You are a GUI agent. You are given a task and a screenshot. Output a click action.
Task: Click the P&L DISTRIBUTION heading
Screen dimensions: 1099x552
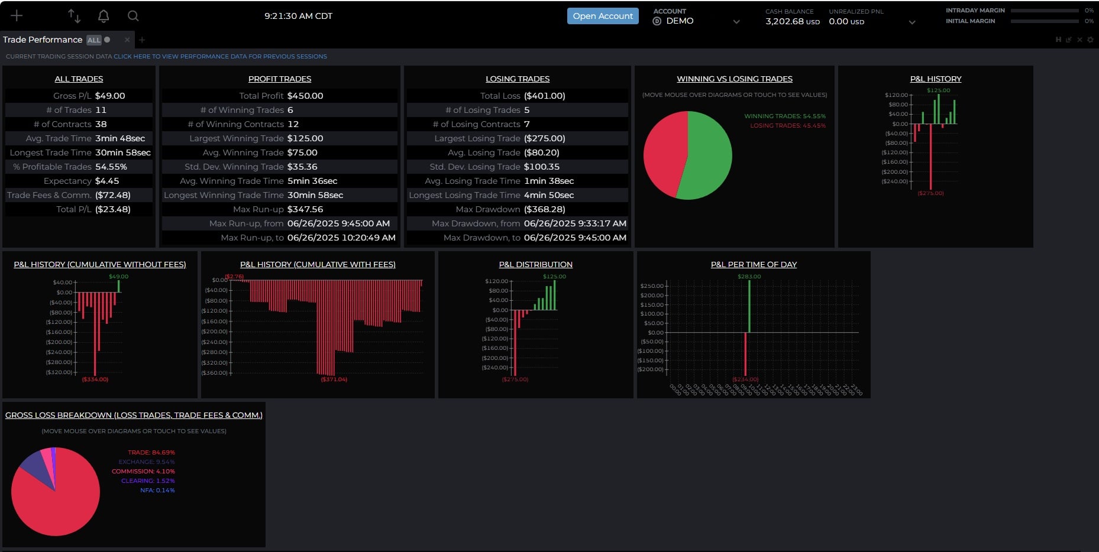point(536,264)
